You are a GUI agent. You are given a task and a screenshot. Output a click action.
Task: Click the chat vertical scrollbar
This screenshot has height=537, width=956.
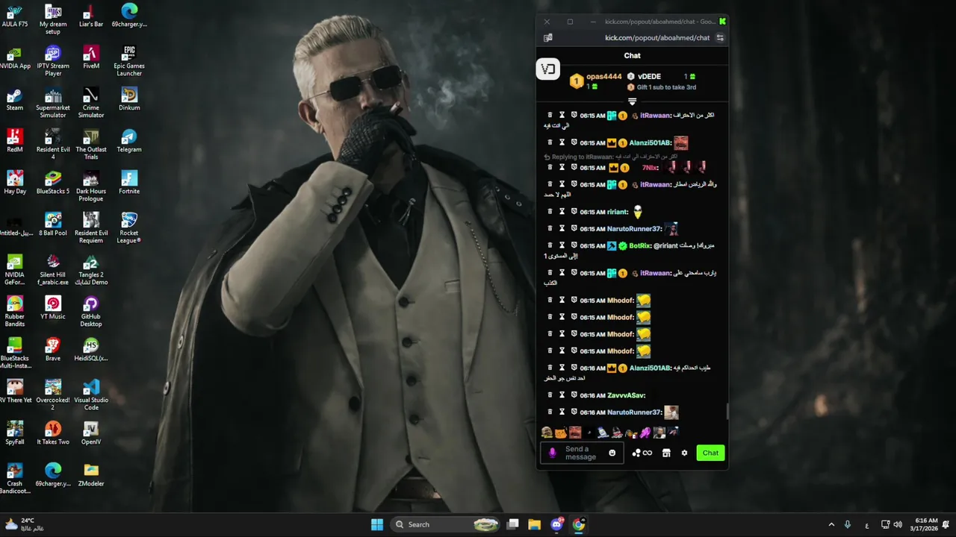click(727, 411)
